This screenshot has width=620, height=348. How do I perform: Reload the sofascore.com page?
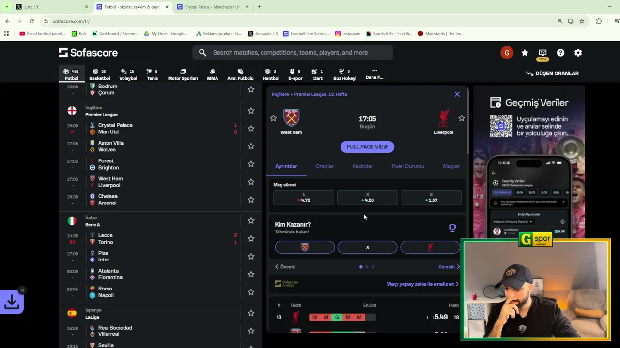coord(31,21)
